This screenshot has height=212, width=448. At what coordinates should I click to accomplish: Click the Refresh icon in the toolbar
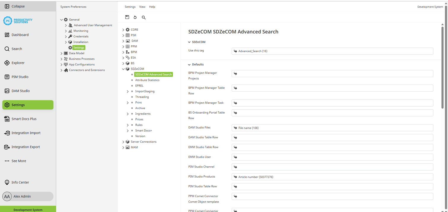[135, 17]
